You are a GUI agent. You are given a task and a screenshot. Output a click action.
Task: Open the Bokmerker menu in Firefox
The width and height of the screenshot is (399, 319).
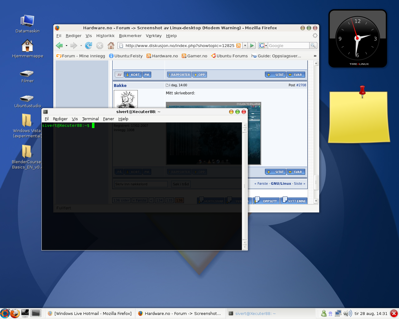pos(130,36)
